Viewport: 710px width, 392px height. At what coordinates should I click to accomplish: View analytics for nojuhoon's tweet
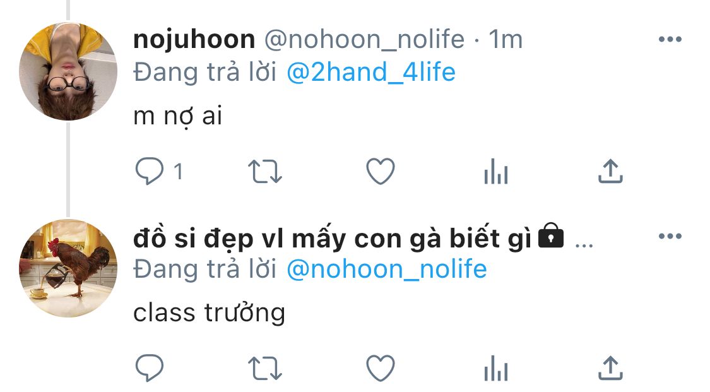[x=496, y=172]
